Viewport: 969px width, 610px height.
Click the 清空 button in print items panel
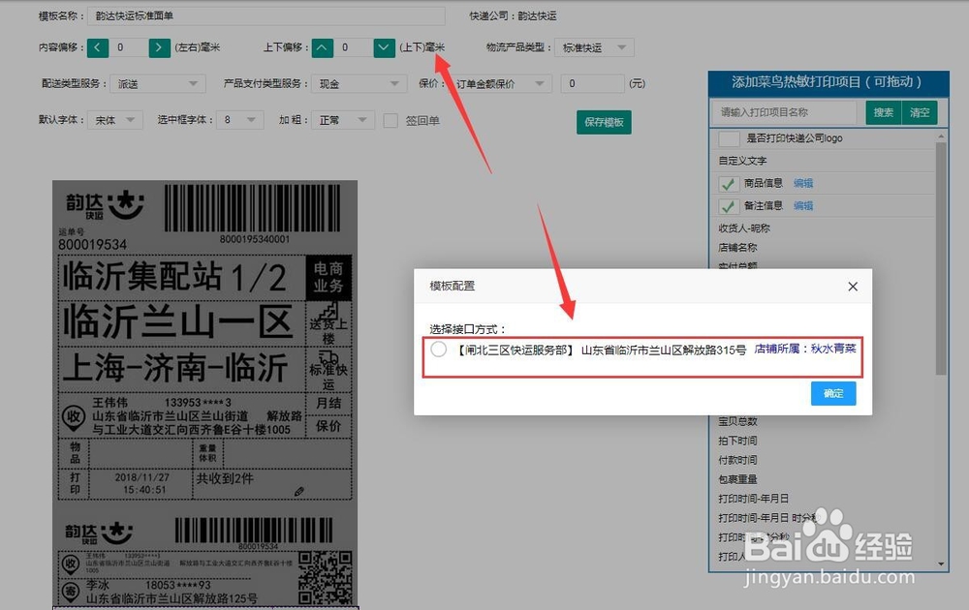(x=920, y=112)
